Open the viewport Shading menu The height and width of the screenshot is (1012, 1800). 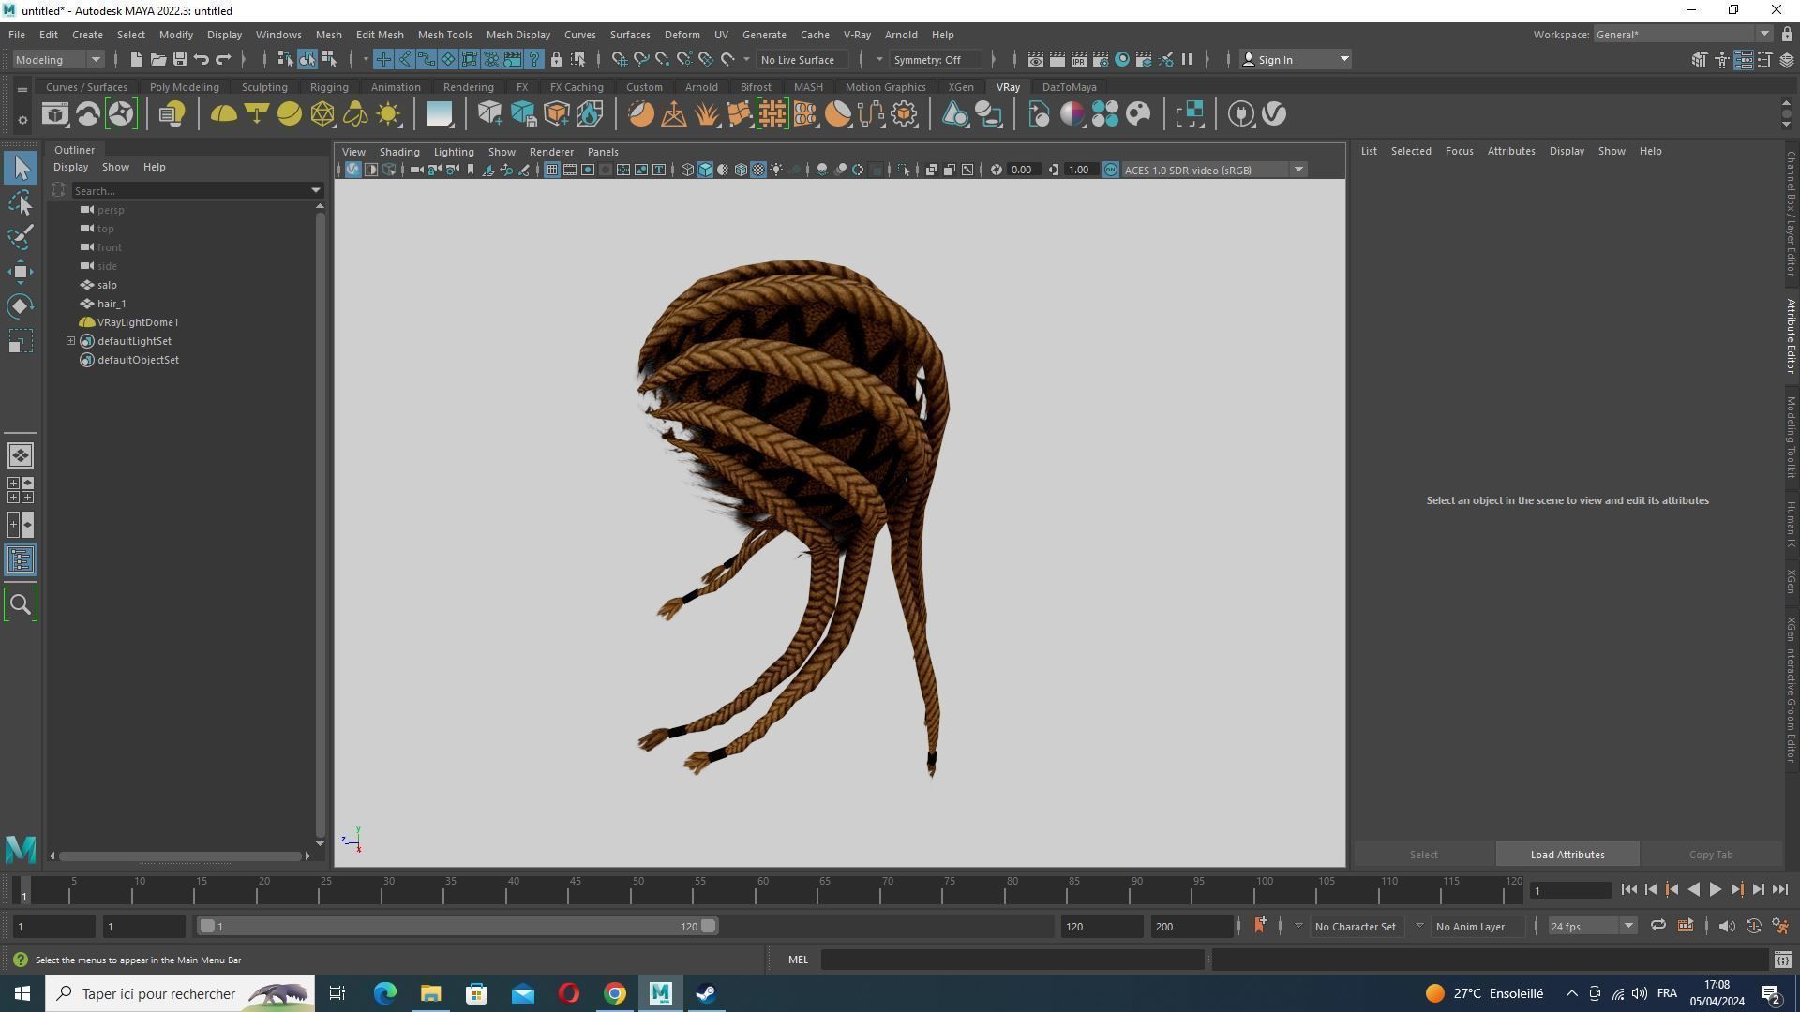399,151
